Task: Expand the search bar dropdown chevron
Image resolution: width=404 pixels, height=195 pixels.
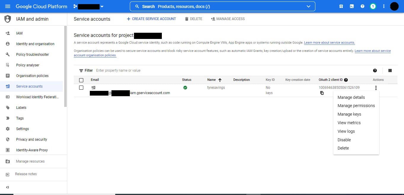Action: coord(309,6)
